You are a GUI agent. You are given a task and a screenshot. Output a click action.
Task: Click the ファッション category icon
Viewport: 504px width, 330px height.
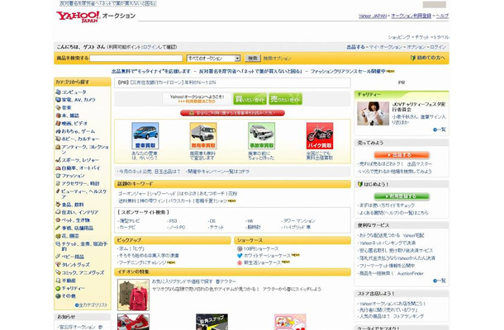[58, 176]
